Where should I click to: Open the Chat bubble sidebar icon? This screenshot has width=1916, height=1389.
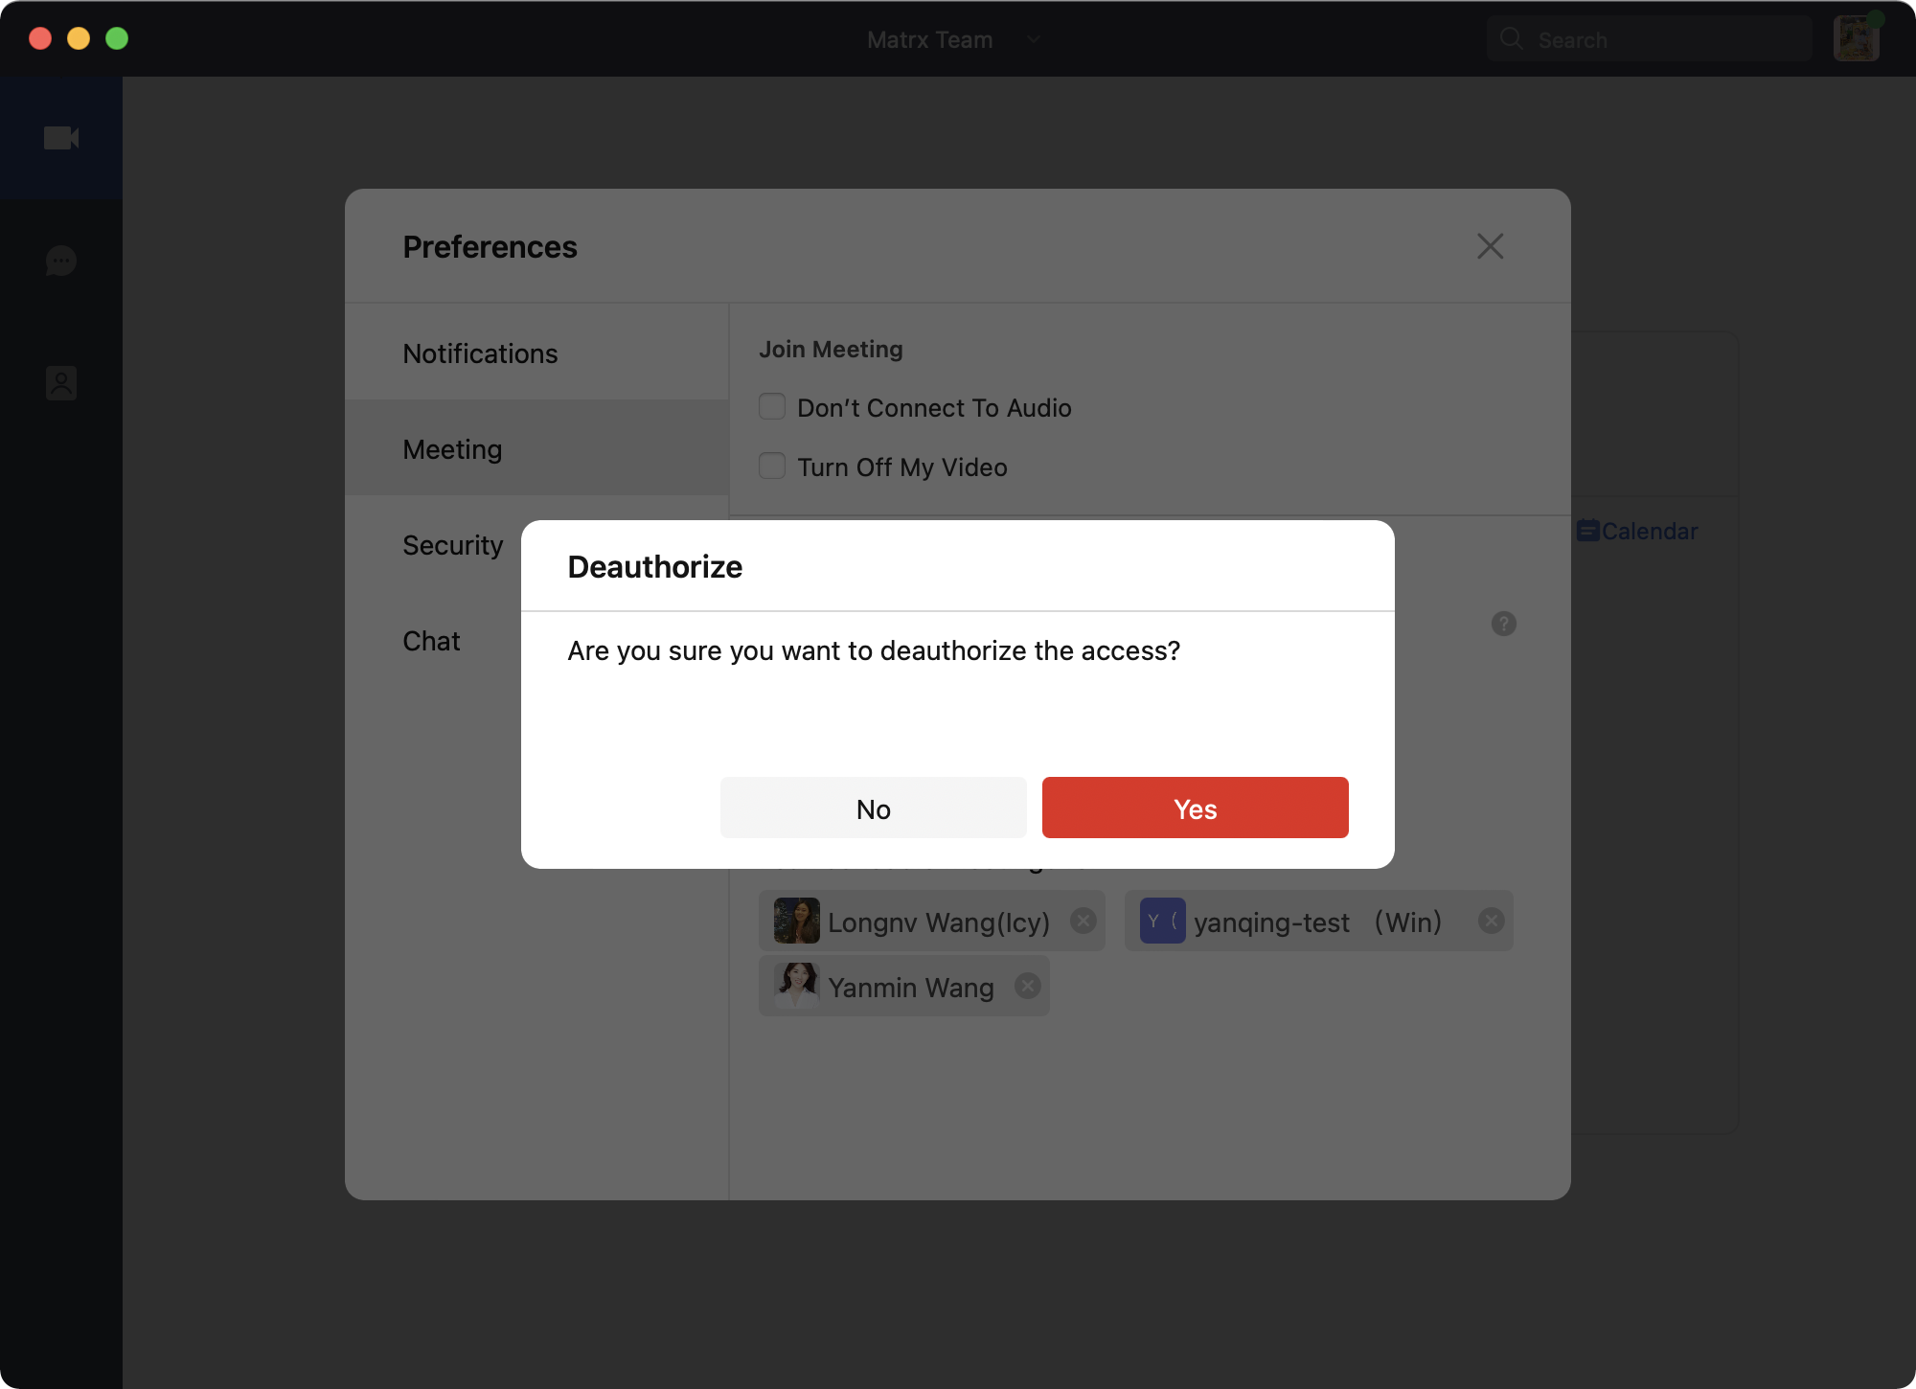pos(61,261)
